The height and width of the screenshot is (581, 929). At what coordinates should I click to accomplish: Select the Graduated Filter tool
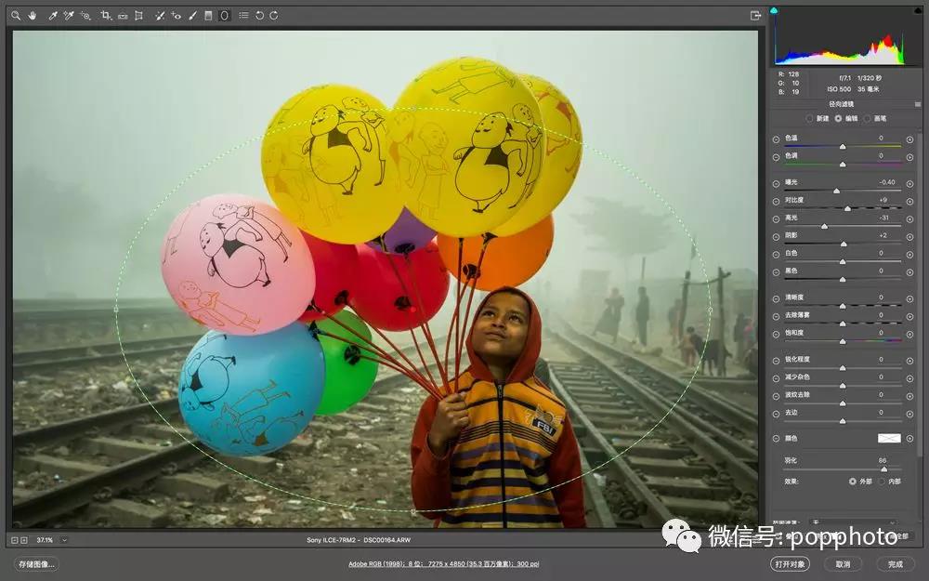click(x=208, y=16)
